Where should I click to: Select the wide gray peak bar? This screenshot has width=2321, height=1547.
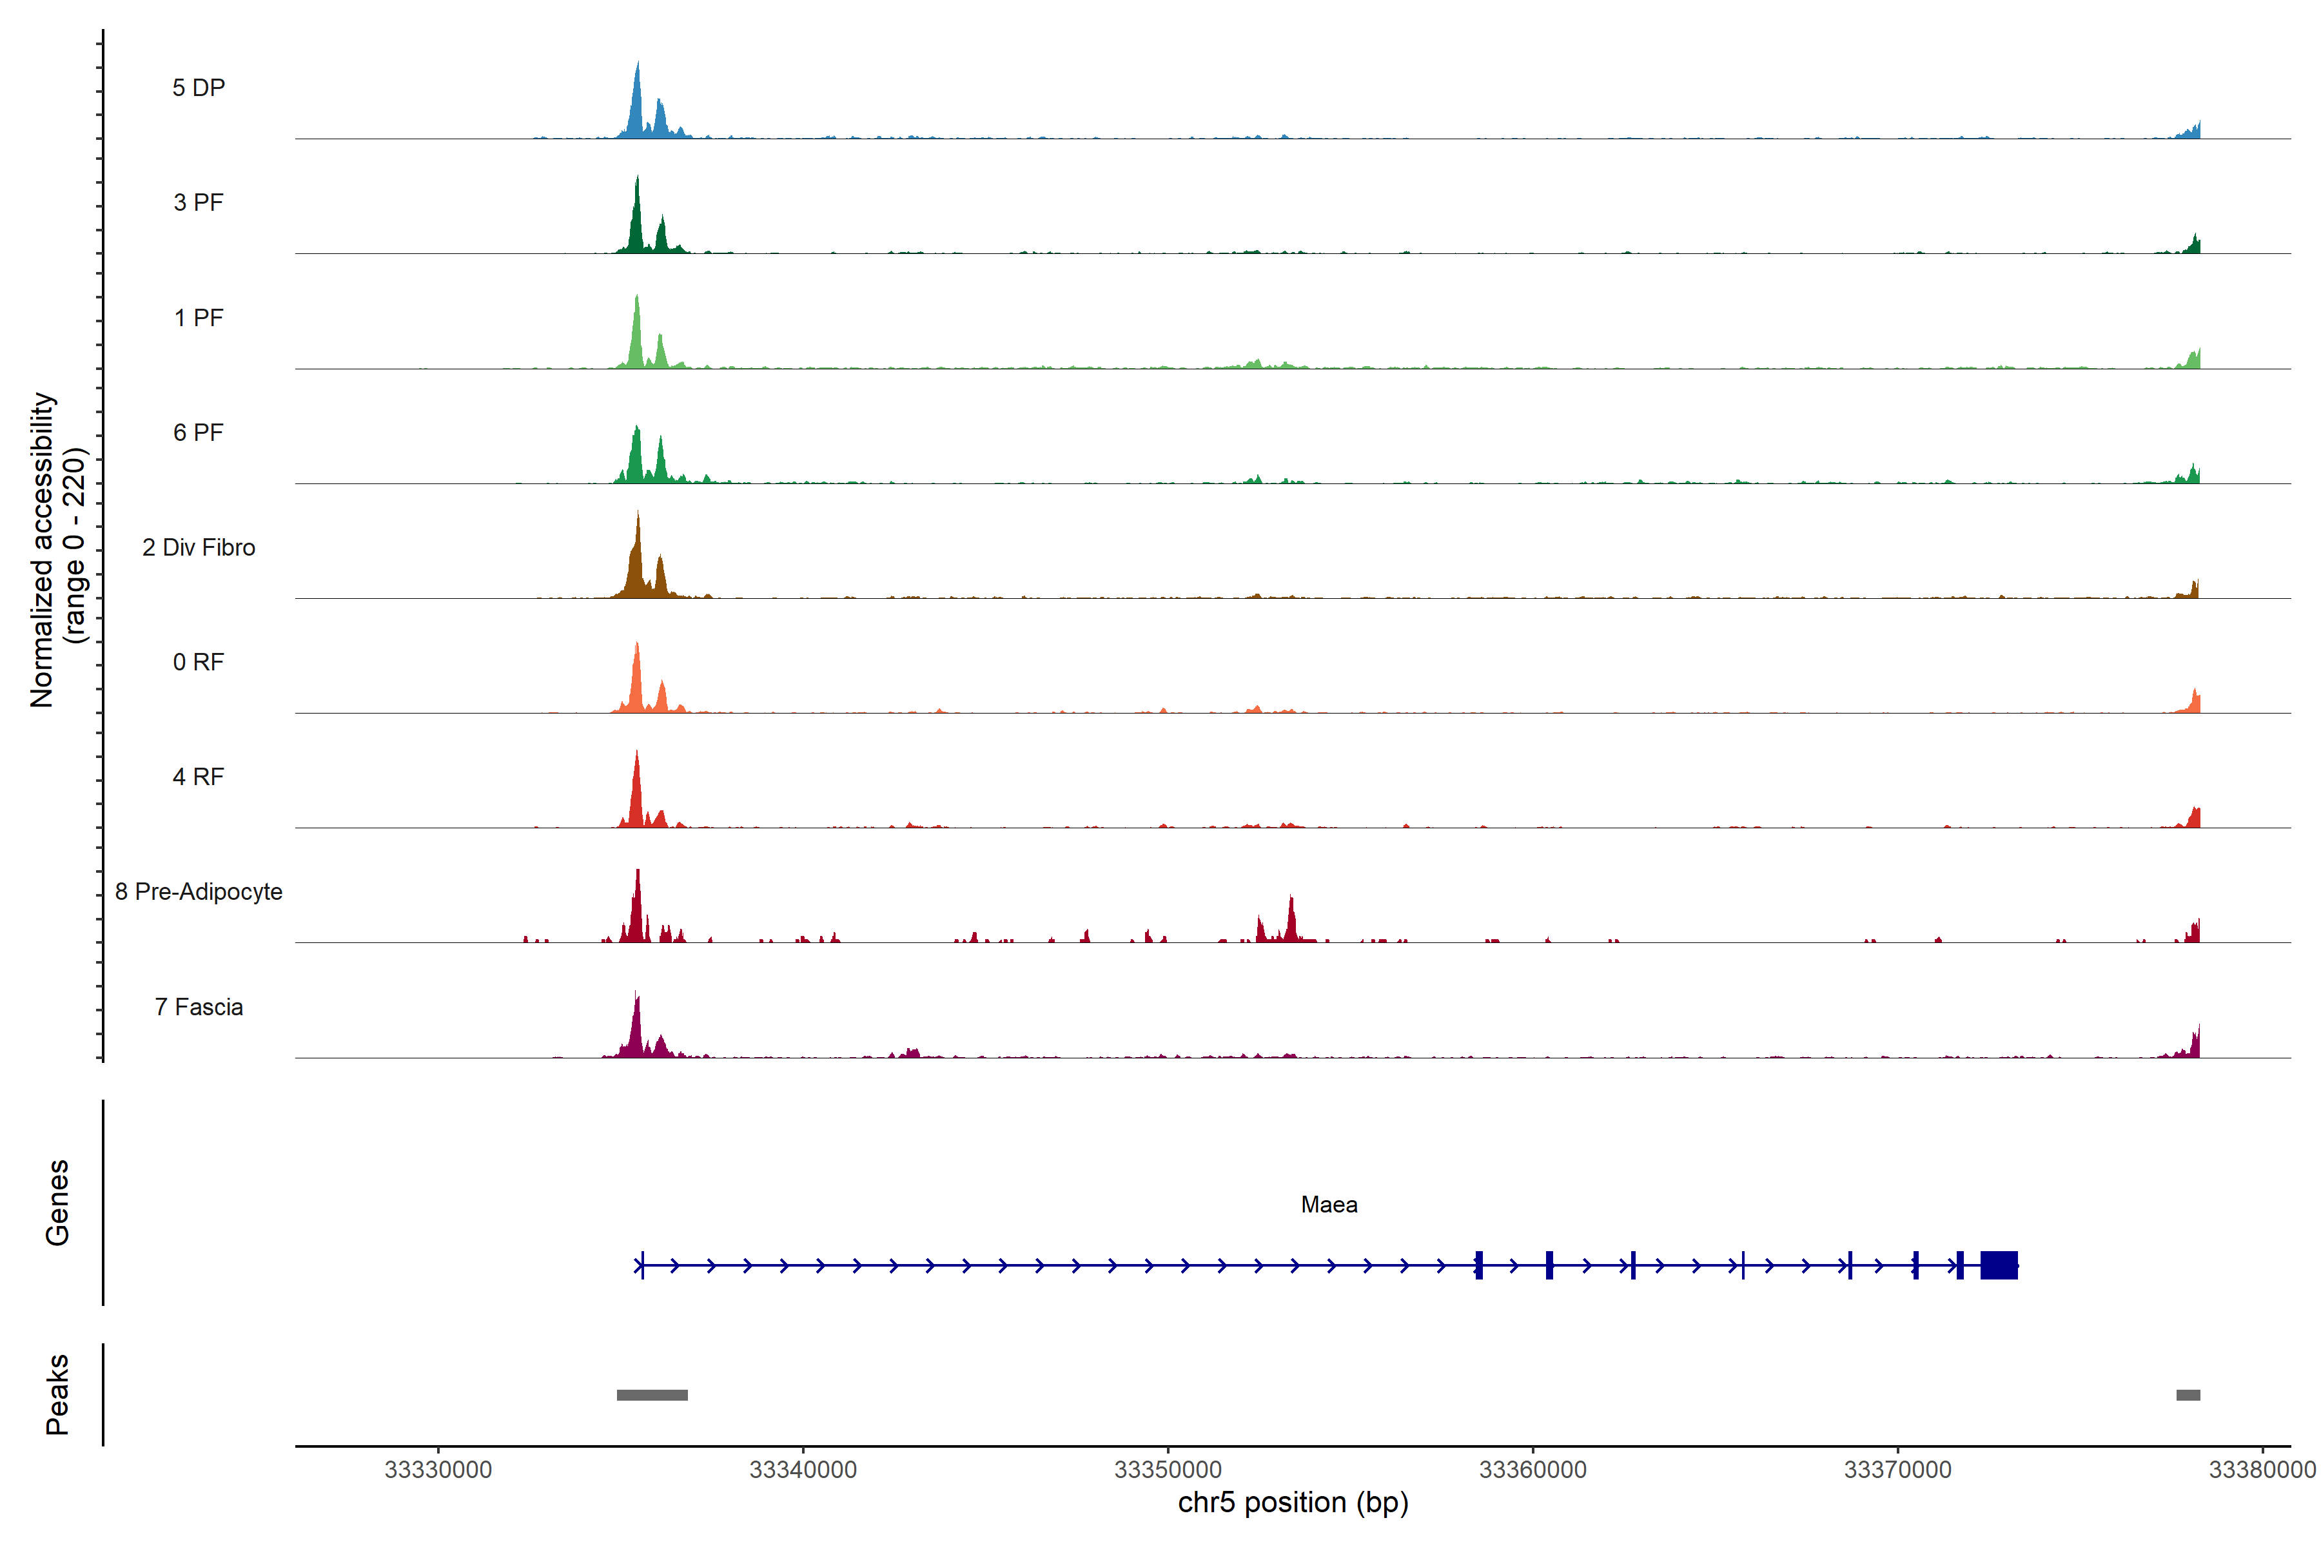tap(651, 1395)
